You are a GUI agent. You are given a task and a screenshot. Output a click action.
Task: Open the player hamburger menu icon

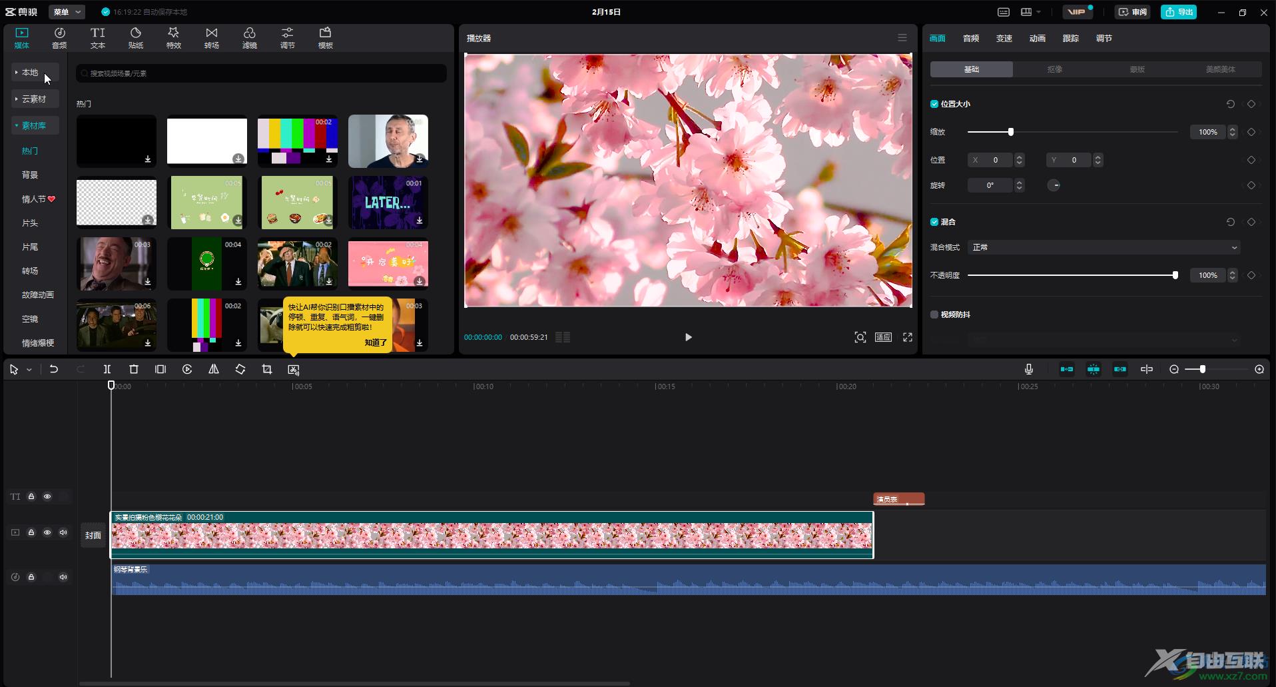902,38
